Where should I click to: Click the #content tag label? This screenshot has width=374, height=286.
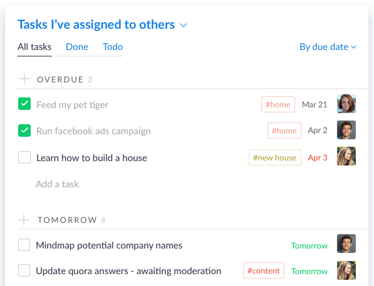264,270
